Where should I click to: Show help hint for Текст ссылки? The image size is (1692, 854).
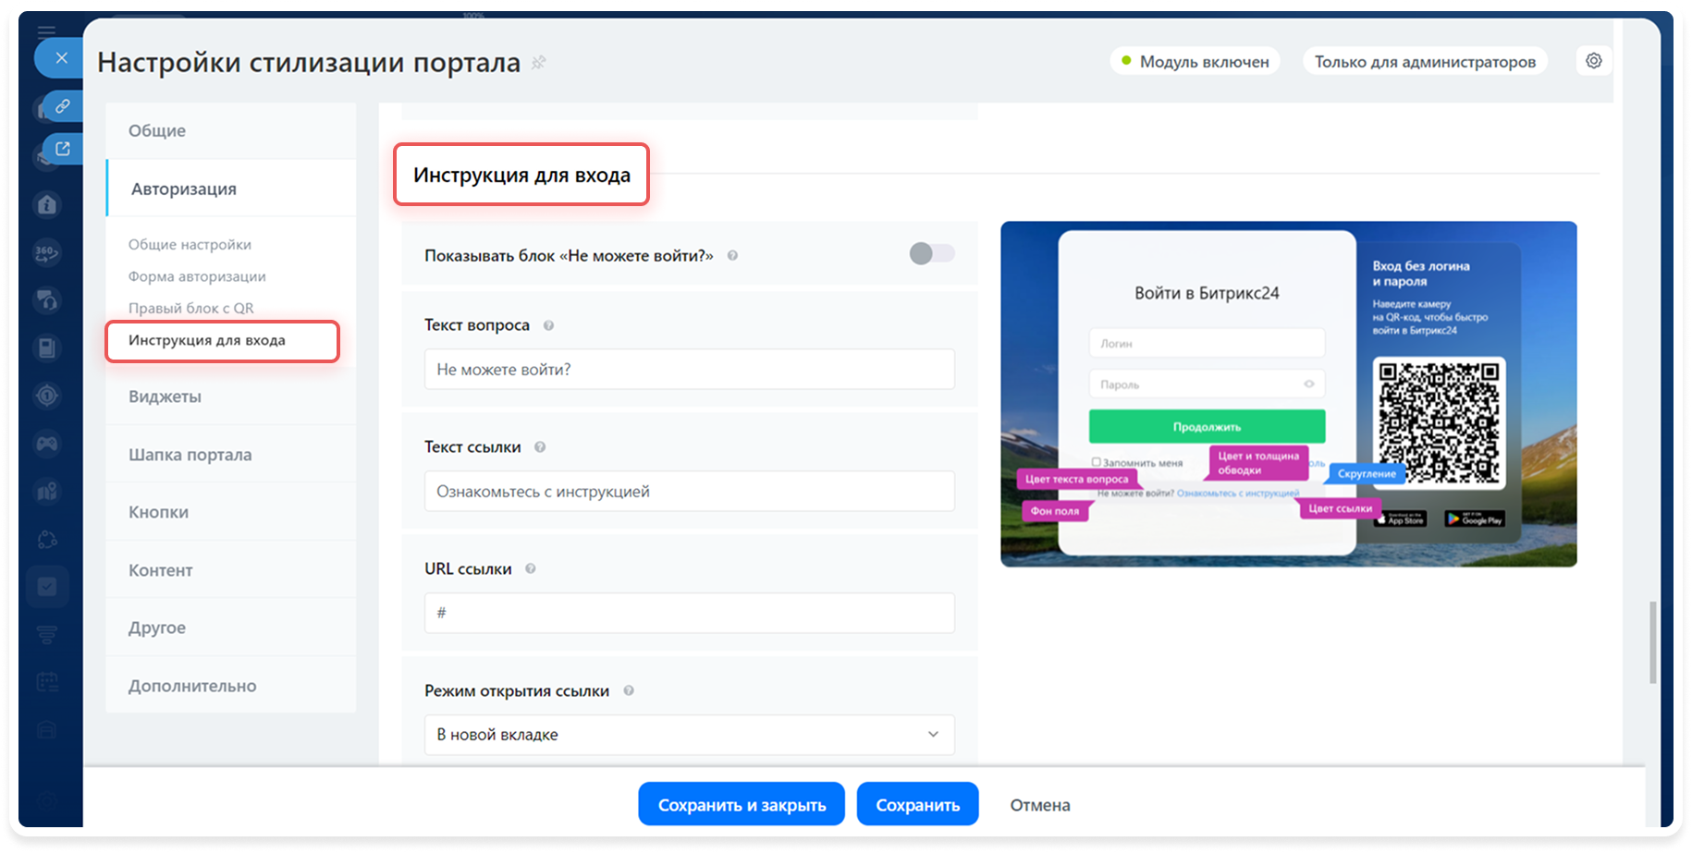click(540, 447)
